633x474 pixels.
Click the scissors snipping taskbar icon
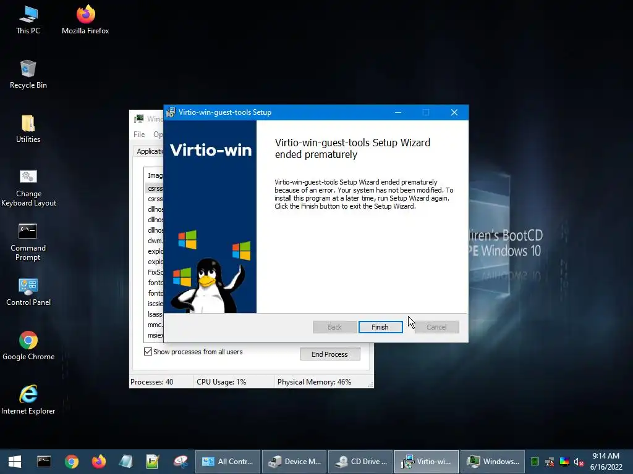point(181,462)
